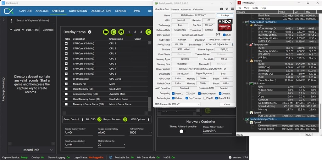Toggle the UEFI checkbox in GPU-Z

click(224, 35)
